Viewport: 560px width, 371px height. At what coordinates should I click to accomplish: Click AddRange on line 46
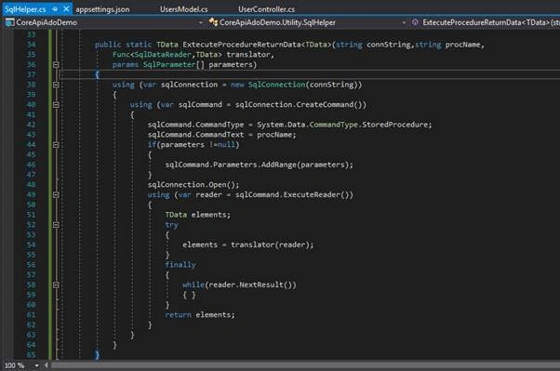click(x=278, y=165)
